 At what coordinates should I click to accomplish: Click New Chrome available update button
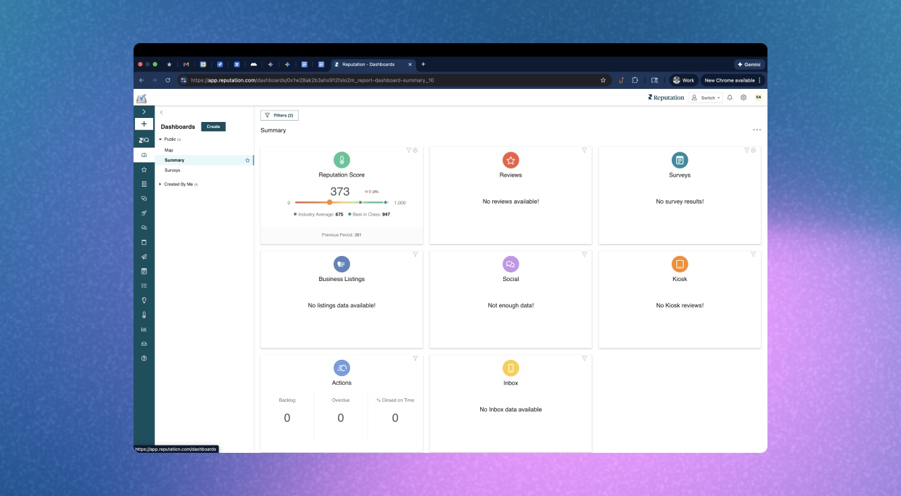click(732, 80)
